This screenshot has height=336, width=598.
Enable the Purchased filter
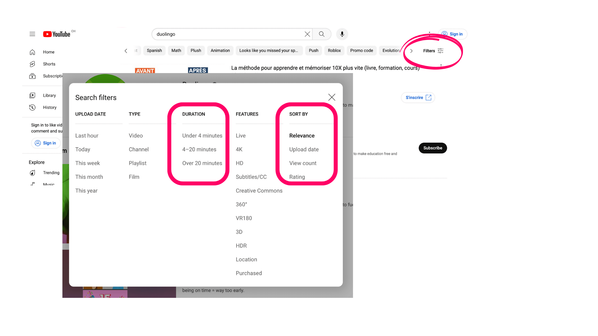click(x=249, y=273)
